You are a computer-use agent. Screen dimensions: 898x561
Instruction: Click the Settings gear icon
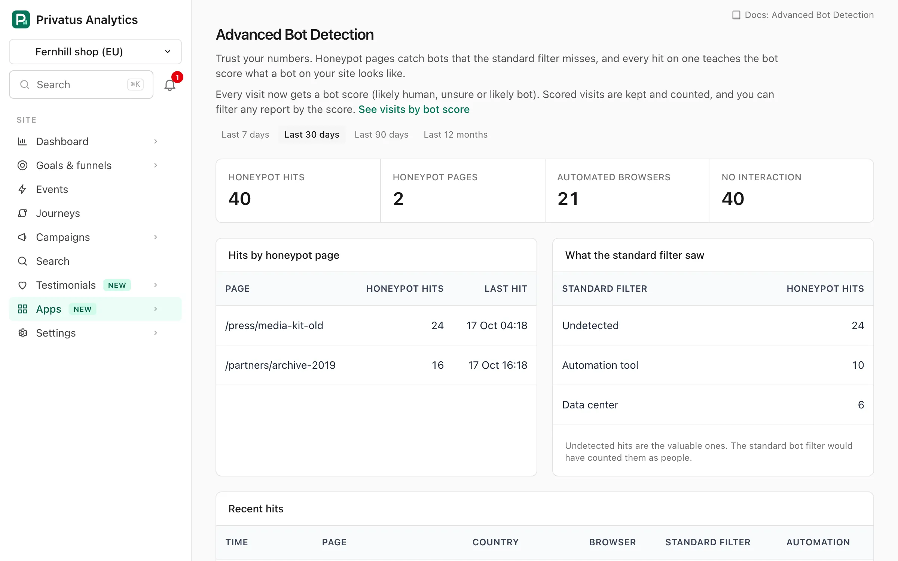22,333
